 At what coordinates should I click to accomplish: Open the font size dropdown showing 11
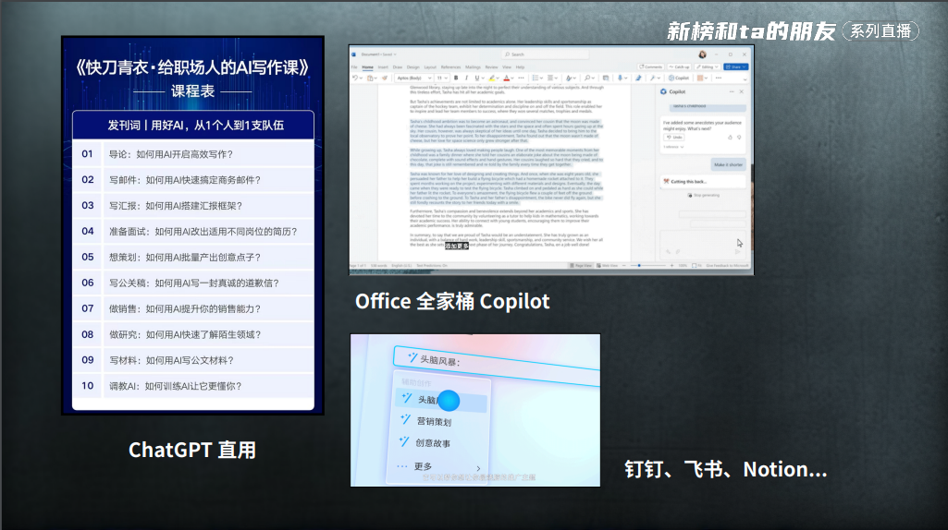tap(443, 78)
